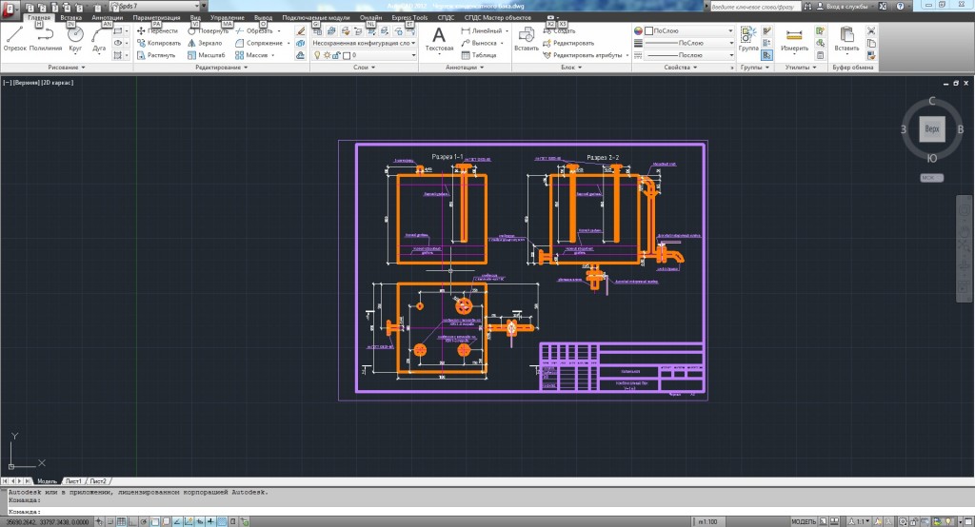This screenshot has height=527, width=975.
Task: Toggle МОДЕЛЬ model space button
Action: 804,521
